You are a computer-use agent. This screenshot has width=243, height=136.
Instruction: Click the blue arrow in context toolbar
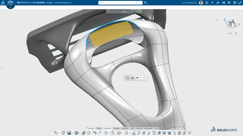137,78
